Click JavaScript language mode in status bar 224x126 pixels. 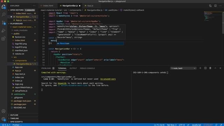tap(196, 125)
